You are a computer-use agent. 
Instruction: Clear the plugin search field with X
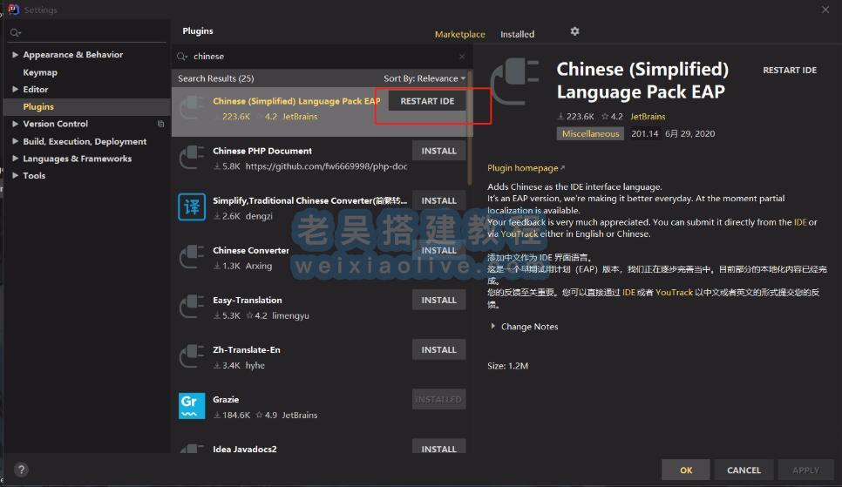click(462, 57)
